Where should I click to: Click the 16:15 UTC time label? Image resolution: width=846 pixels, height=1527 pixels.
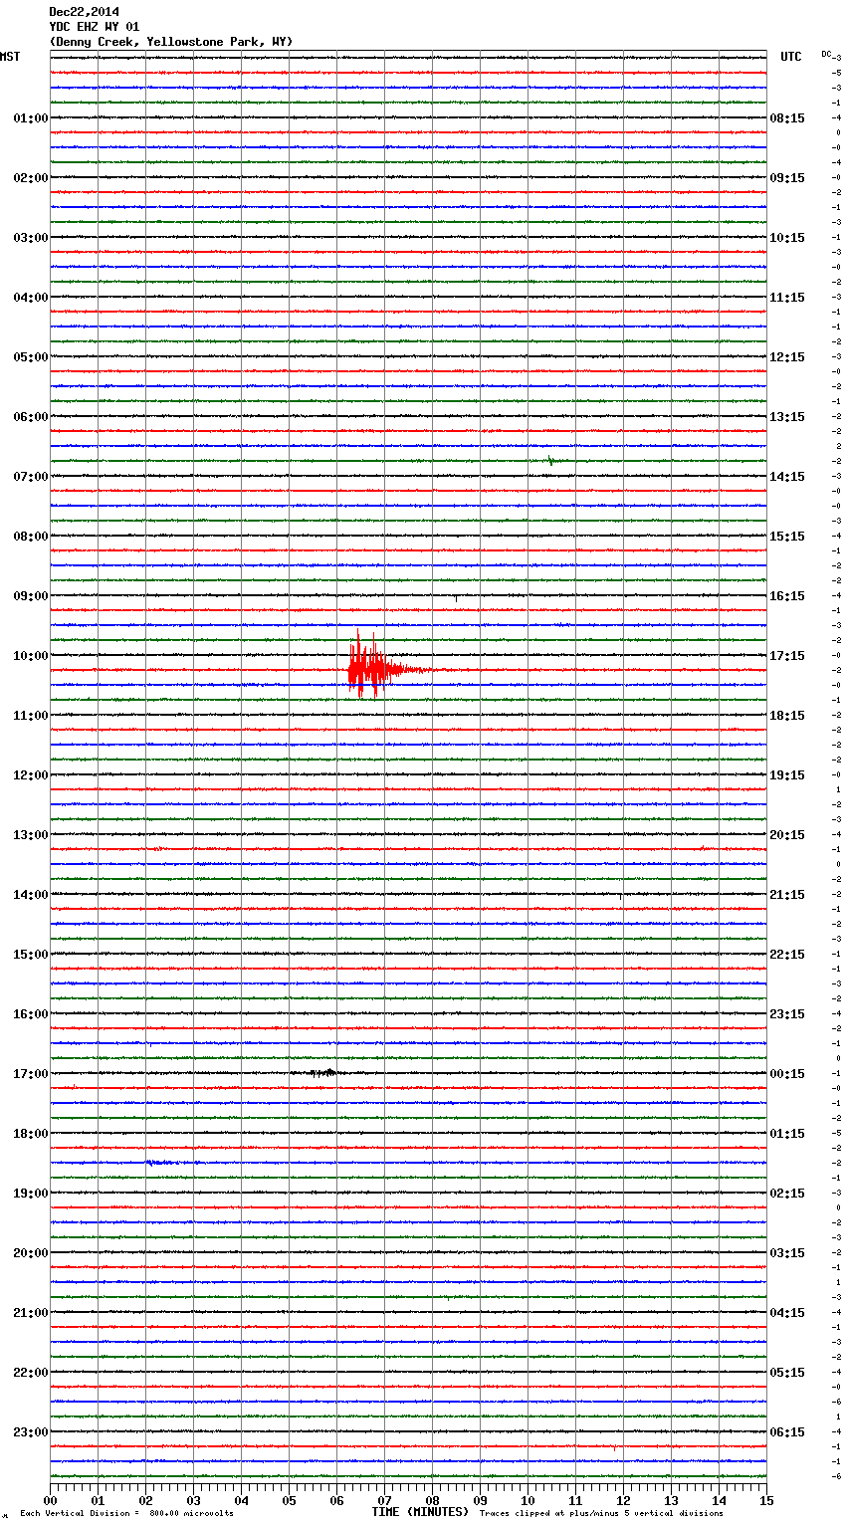coord(787,596)
